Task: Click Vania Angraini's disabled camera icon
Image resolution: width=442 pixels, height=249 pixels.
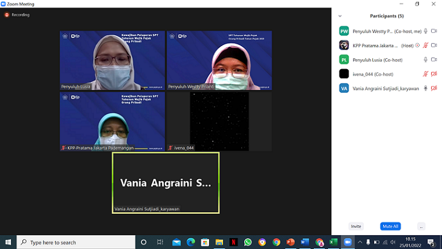Action: [434, 88]
